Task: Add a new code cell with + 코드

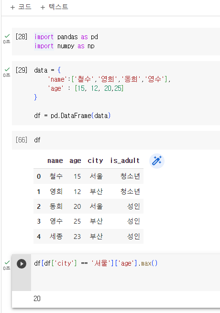Action: pos(21,7)
